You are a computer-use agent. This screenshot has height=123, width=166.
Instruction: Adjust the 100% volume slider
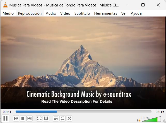[151, 119]
